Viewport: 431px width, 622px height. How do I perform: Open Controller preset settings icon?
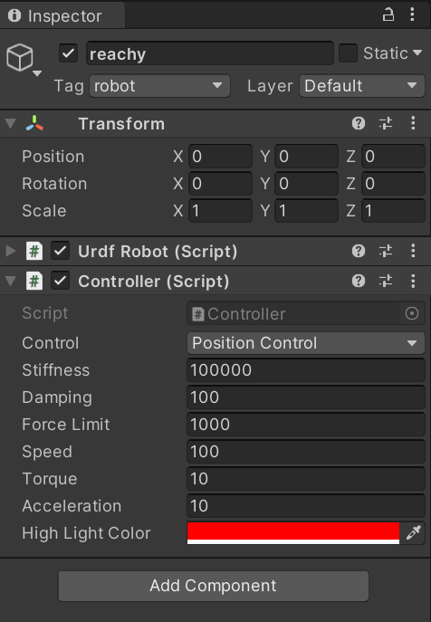pos(386,282)
